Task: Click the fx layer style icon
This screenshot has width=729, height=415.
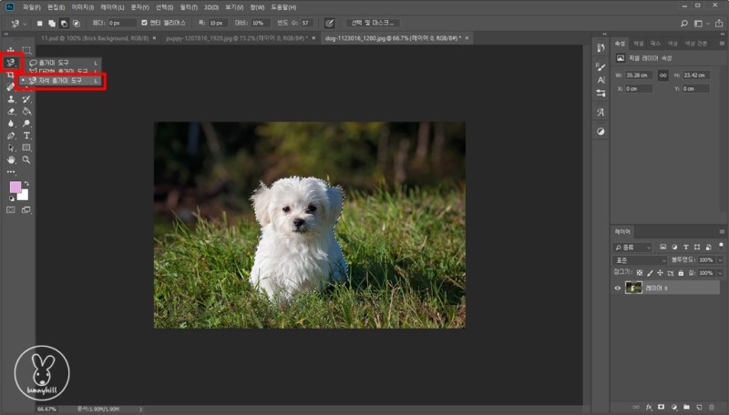Action: pyautogui.click(x=649, y=407)
